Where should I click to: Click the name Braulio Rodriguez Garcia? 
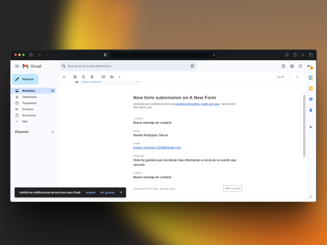pyautogui.click(x=150, y=135)
